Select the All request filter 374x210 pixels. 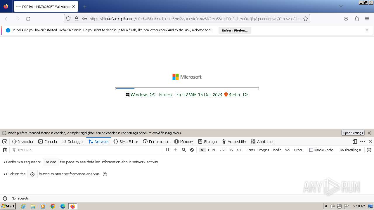202,150
